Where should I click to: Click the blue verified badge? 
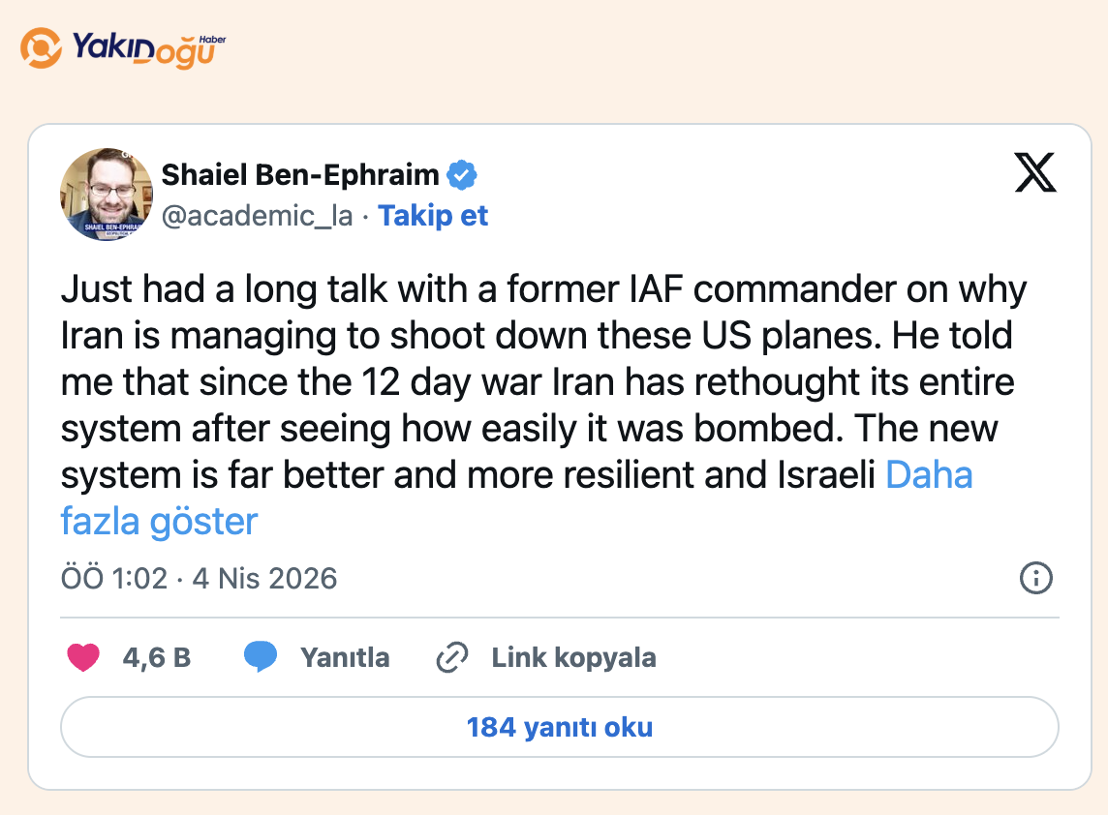[461, 175]
